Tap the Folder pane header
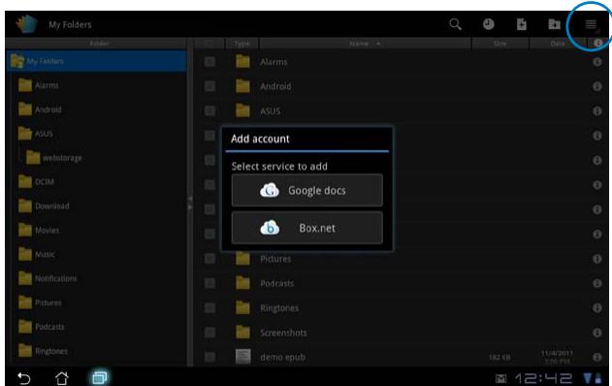 (x=100, y=44)
